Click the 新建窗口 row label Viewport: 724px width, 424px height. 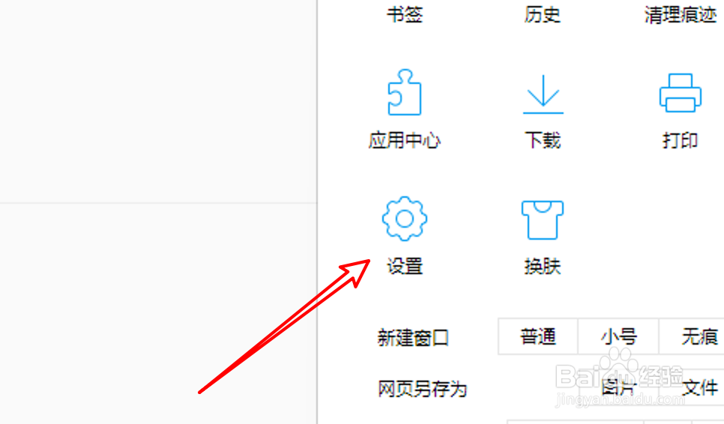click(413, 338)
